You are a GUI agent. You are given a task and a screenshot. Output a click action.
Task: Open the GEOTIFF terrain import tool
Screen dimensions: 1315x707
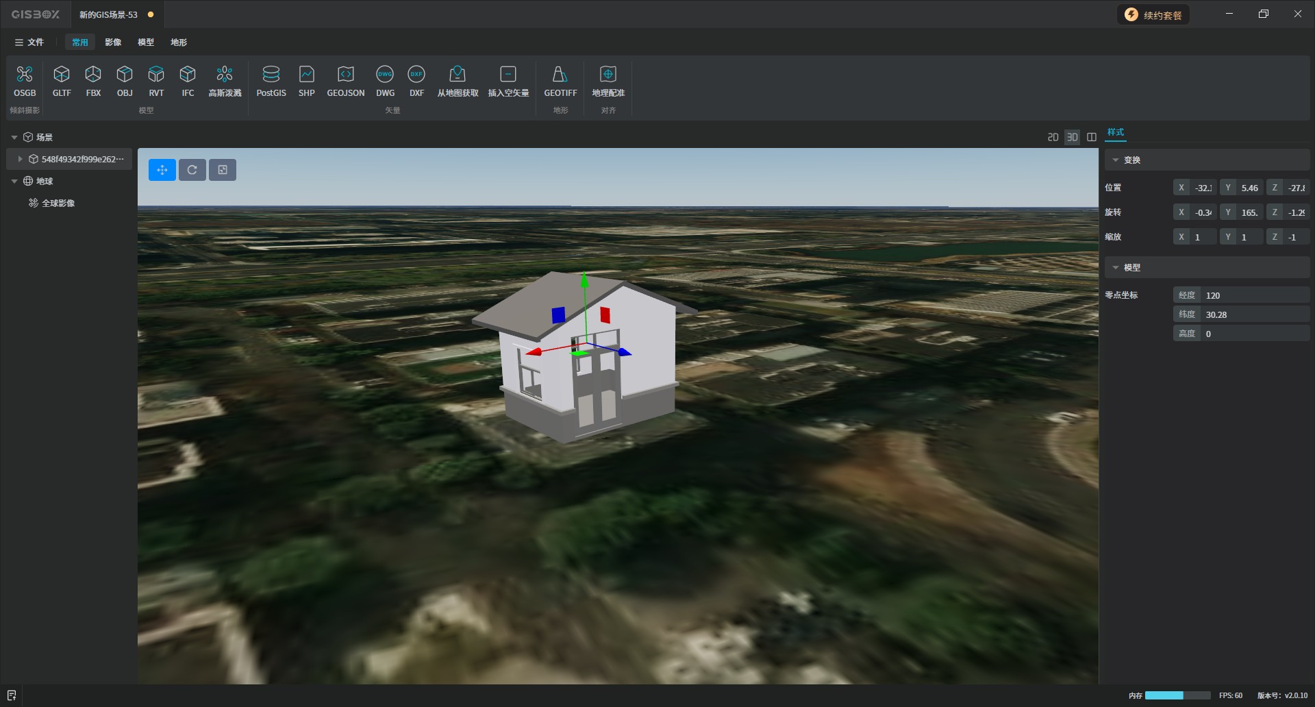coord(560,81)
